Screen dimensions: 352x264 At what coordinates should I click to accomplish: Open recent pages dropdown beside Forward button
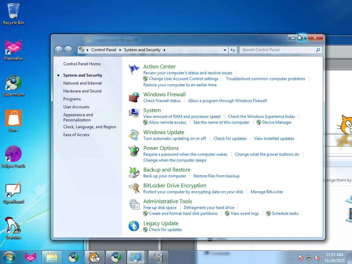click(x=75, y=50)
